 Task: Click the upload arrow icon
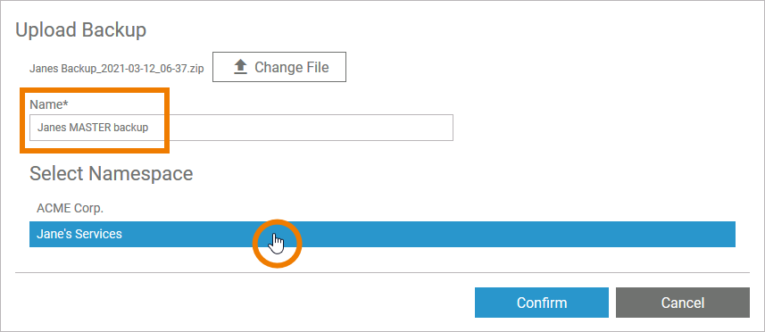point(240,67)
